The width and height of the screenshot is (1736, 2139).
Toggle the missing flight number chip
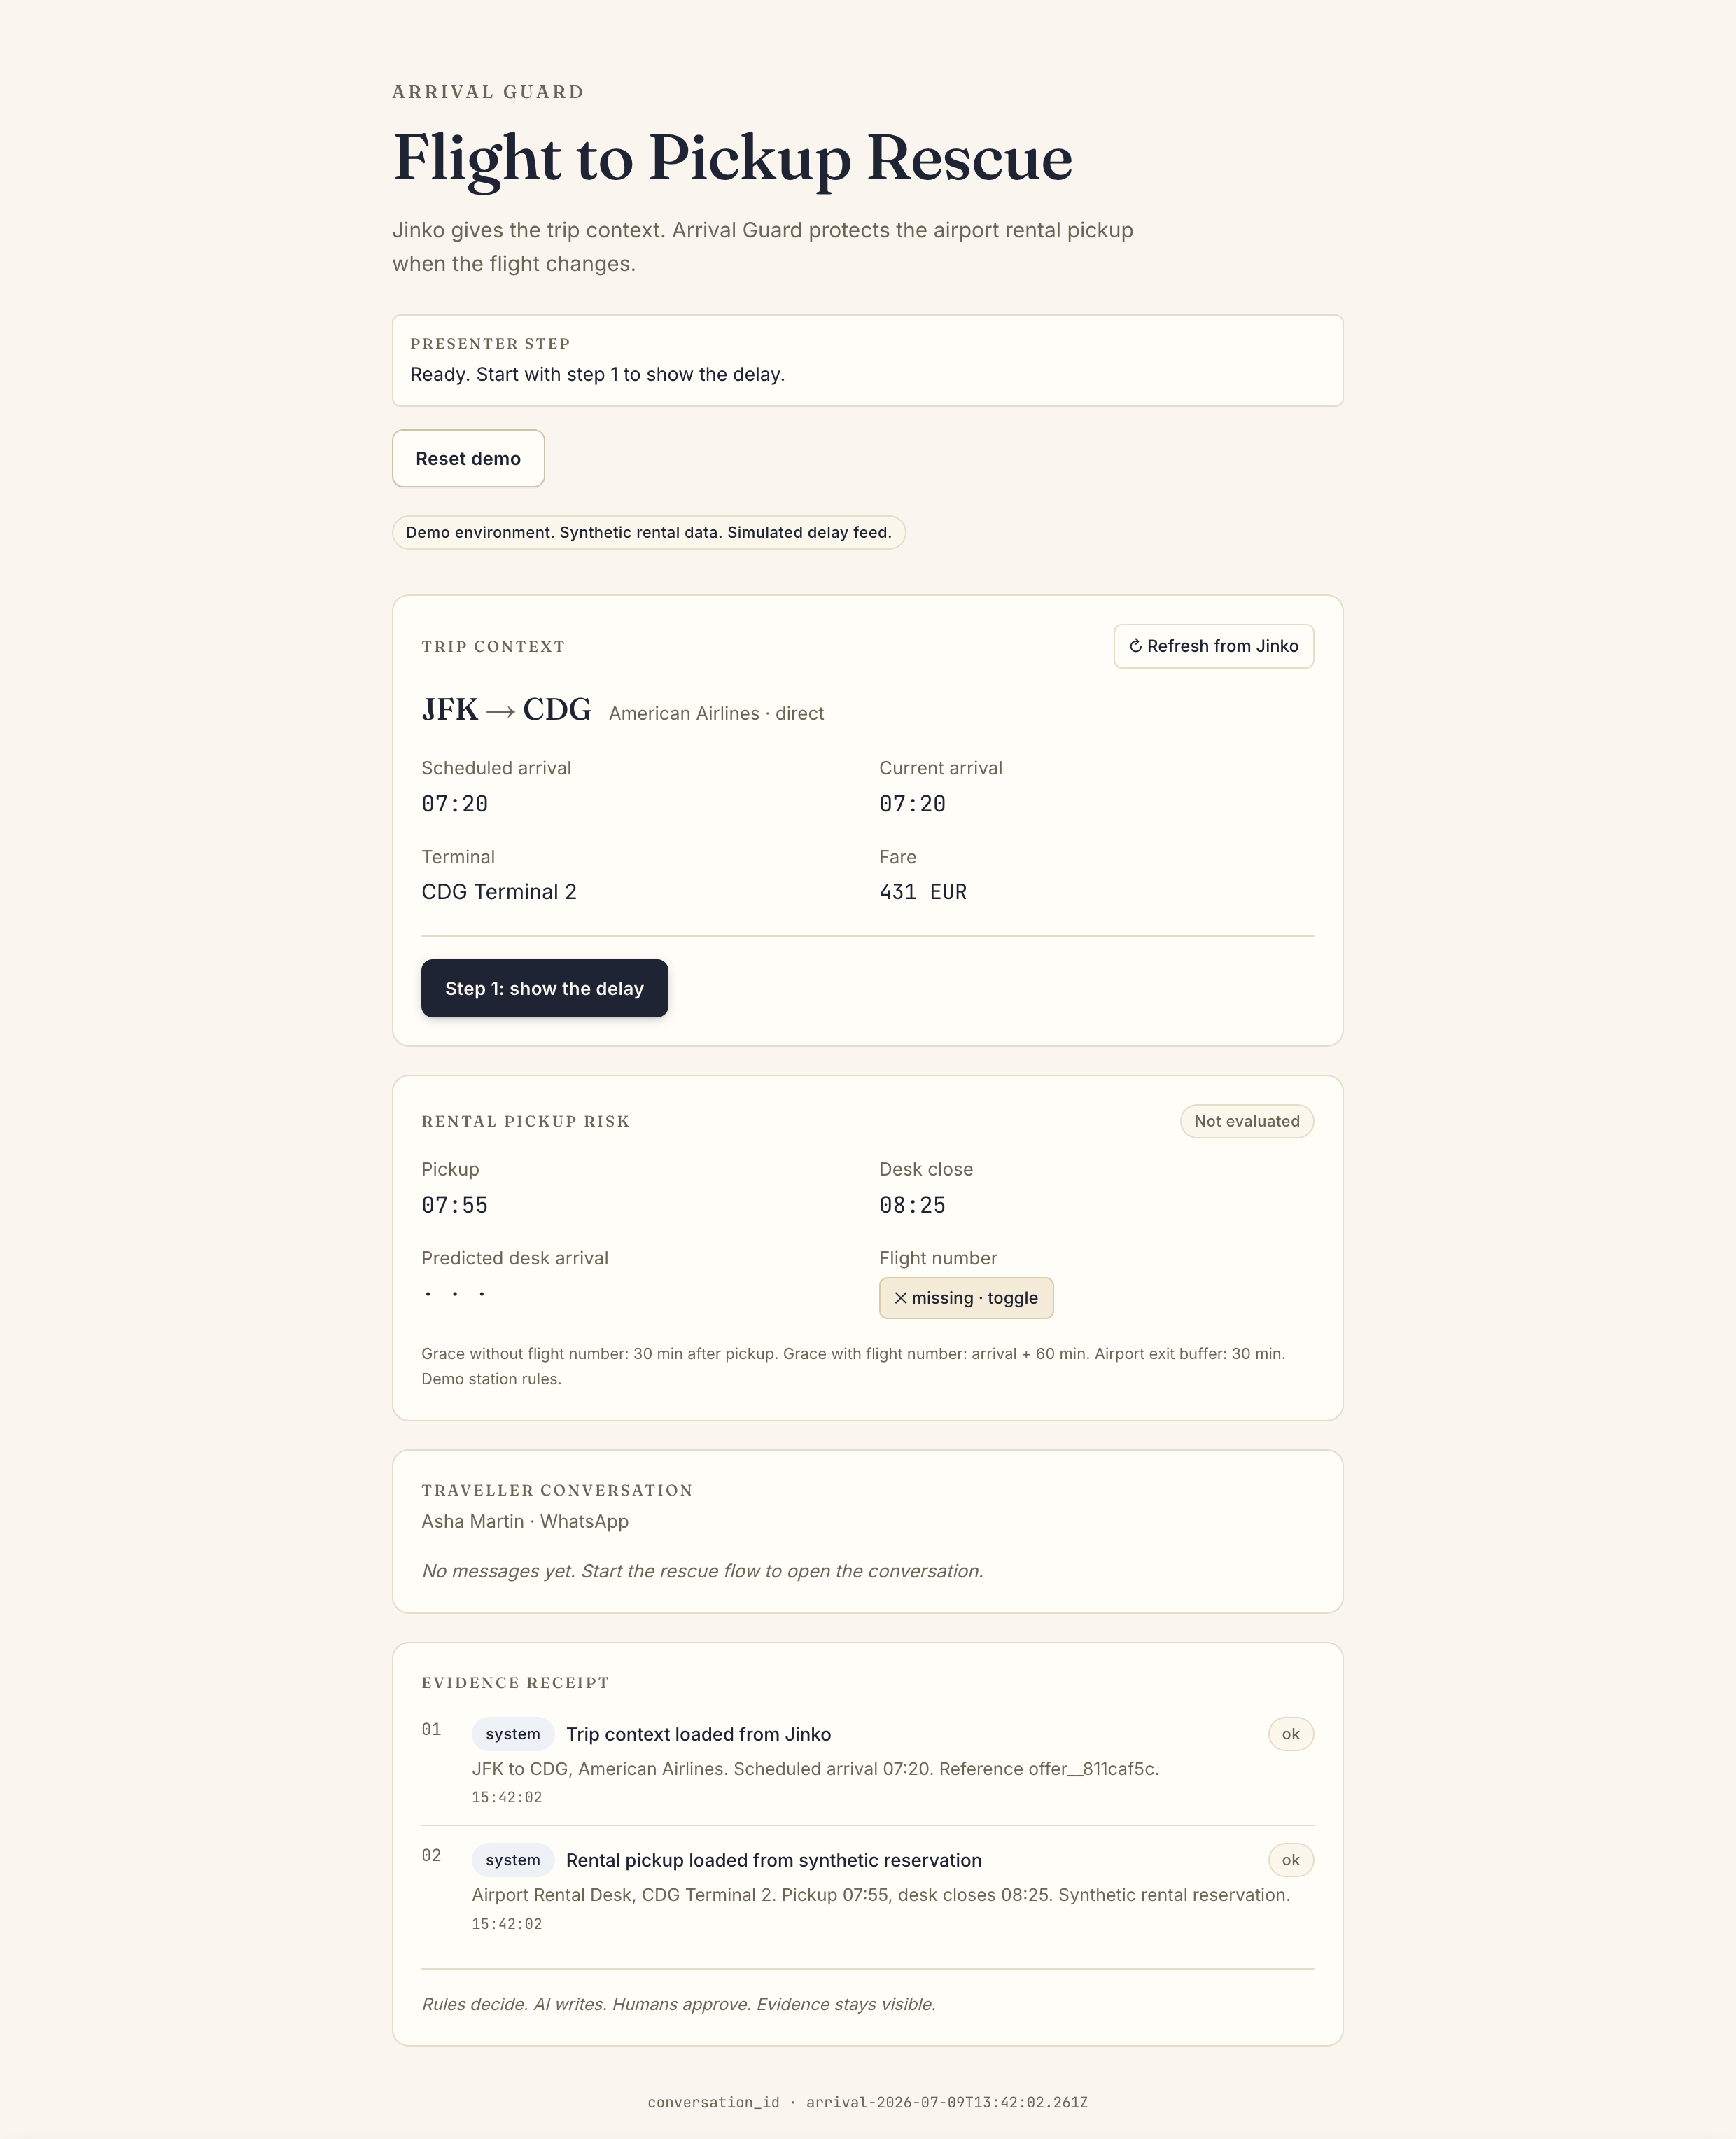tap(966, 1298)
